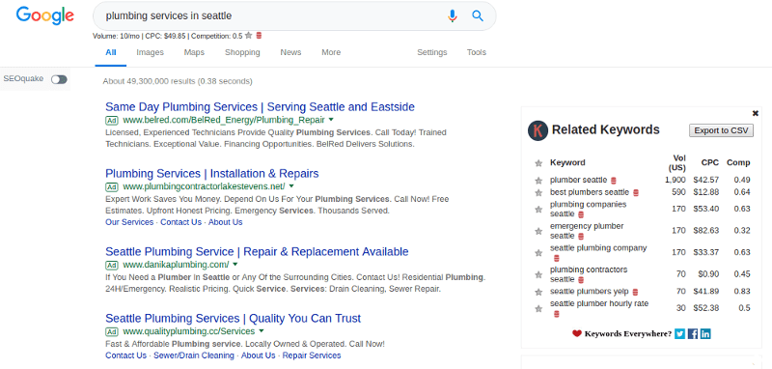Click 'Repair Services' sitelink
This screenshot has width=772, height=369.
point(312,355)
